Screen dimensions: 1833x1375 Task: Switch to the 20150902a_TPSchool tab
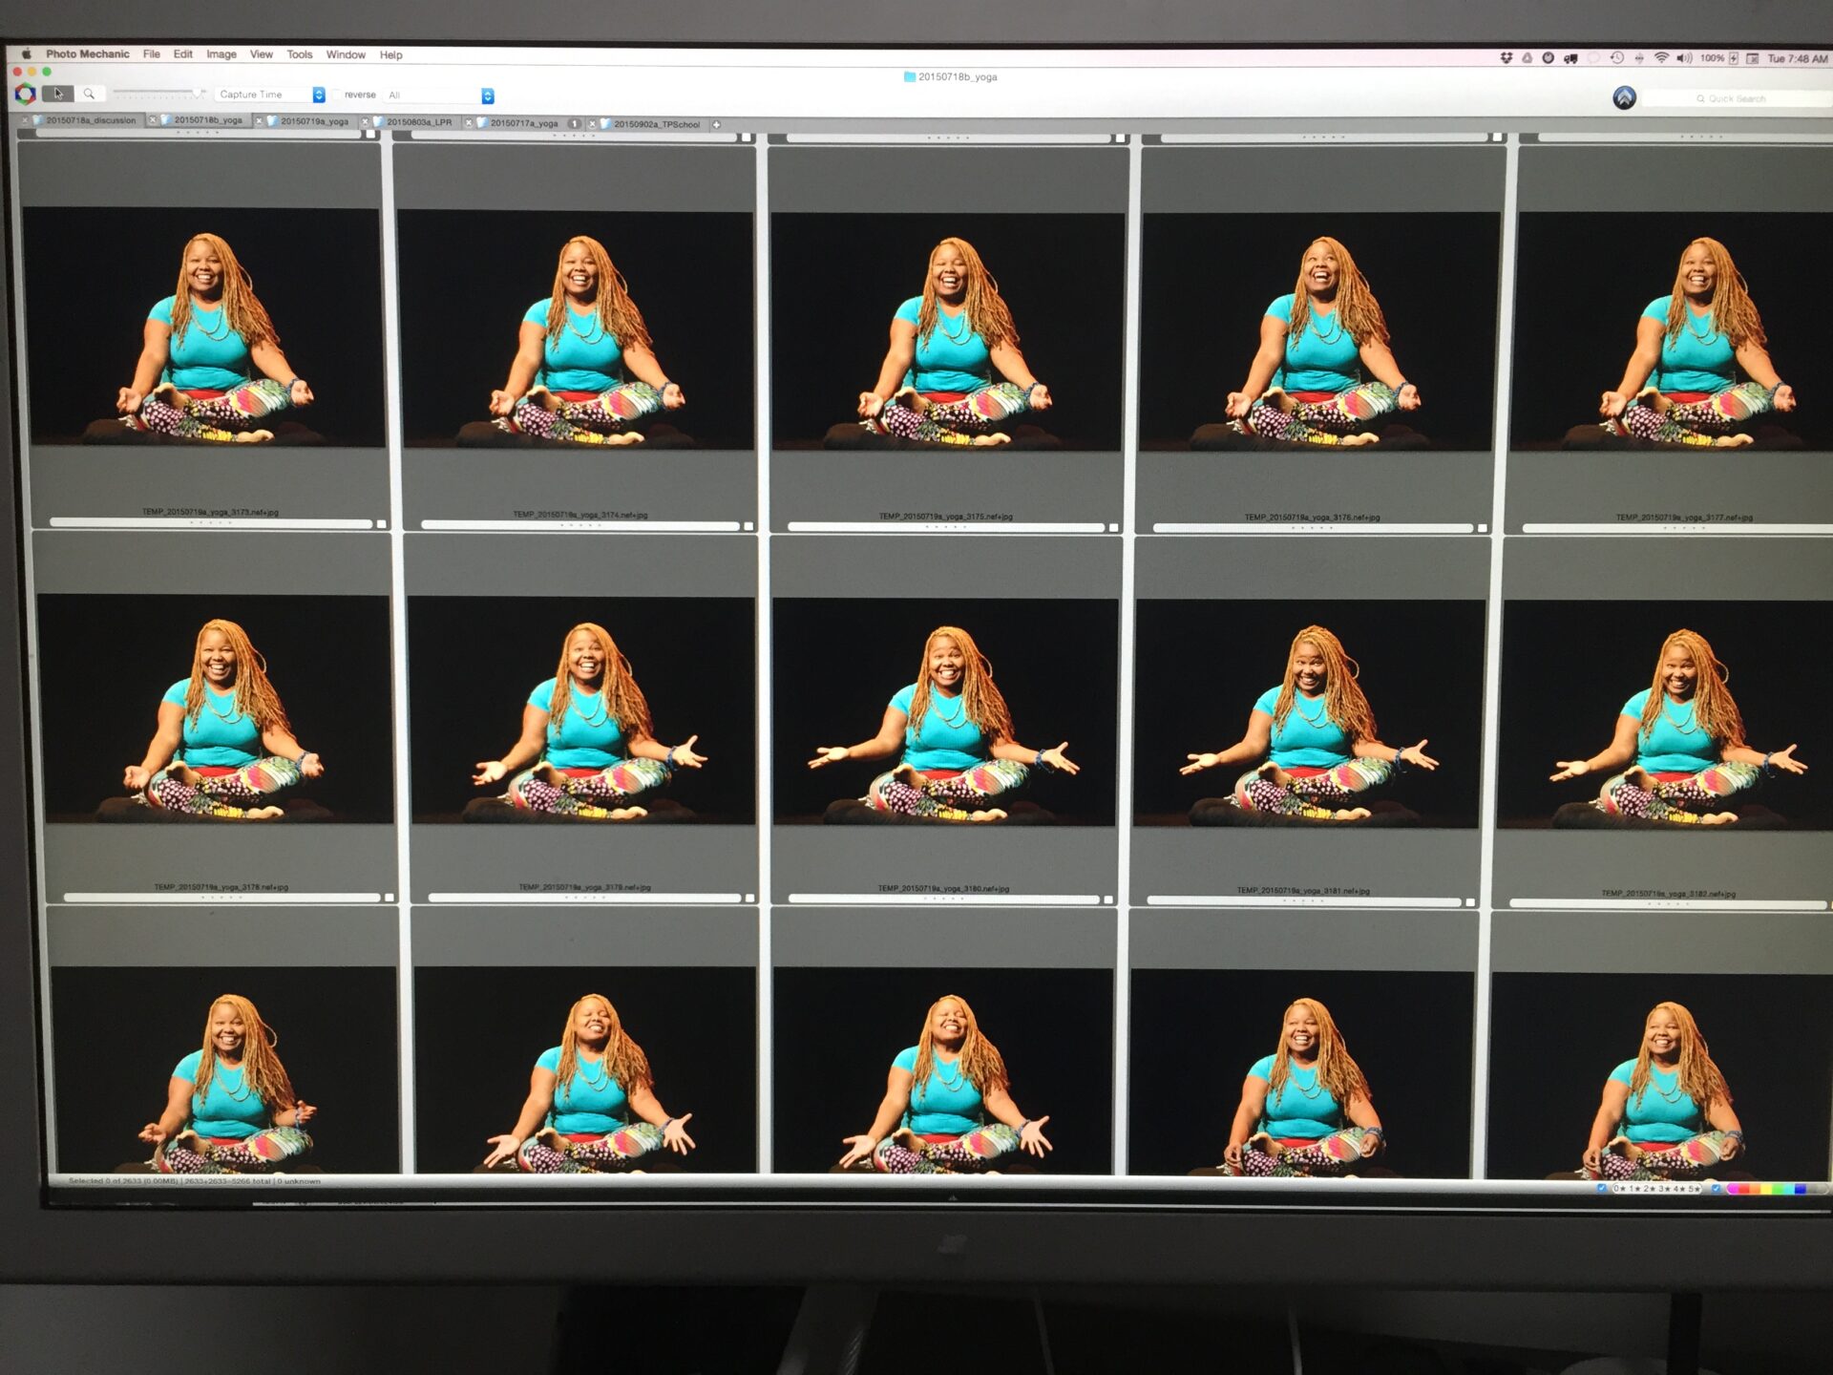pos(656,124)
